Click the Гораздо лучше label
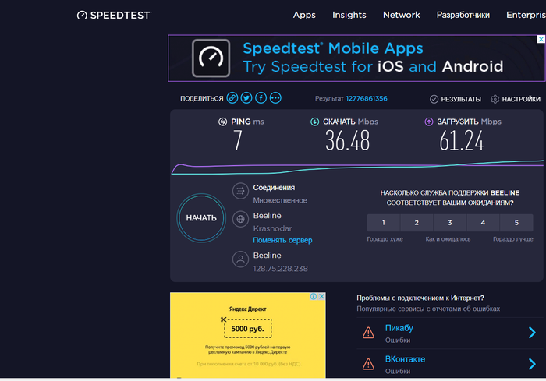 point(513,239)
